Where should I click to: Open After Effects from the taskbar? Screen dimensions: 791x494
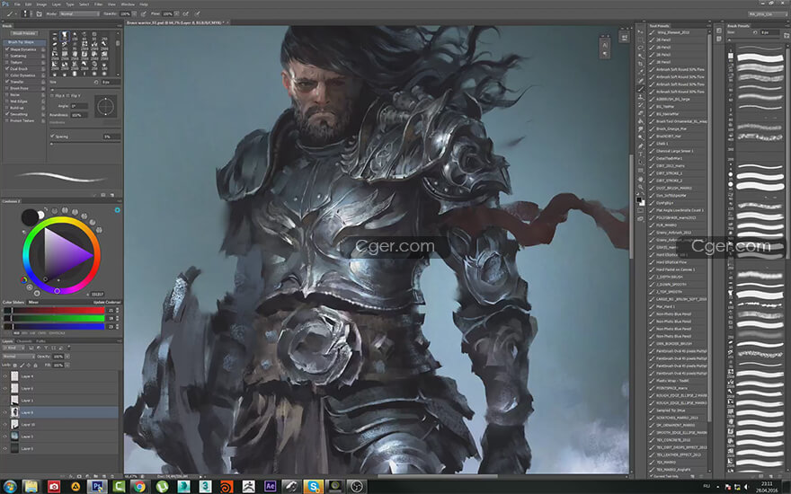click(270, 487)
